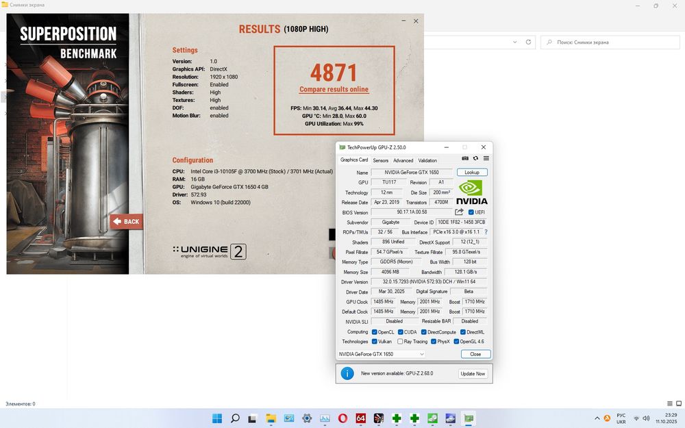Open the Wi-Fi network tray icon
The image size is (685, 428).
tap(636, 418)
